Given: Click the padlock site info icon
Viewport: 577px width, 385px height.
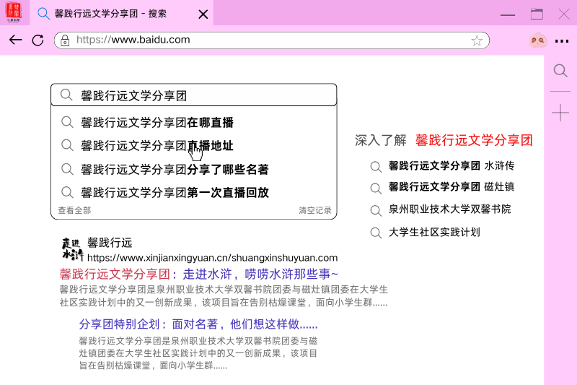Looking at the screenshot, I should [x=65, y=40].
